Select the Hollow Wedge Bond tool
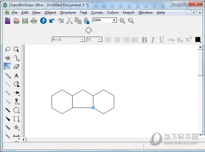The height and width of the screenshot is (152, 205). click(8, 127)
